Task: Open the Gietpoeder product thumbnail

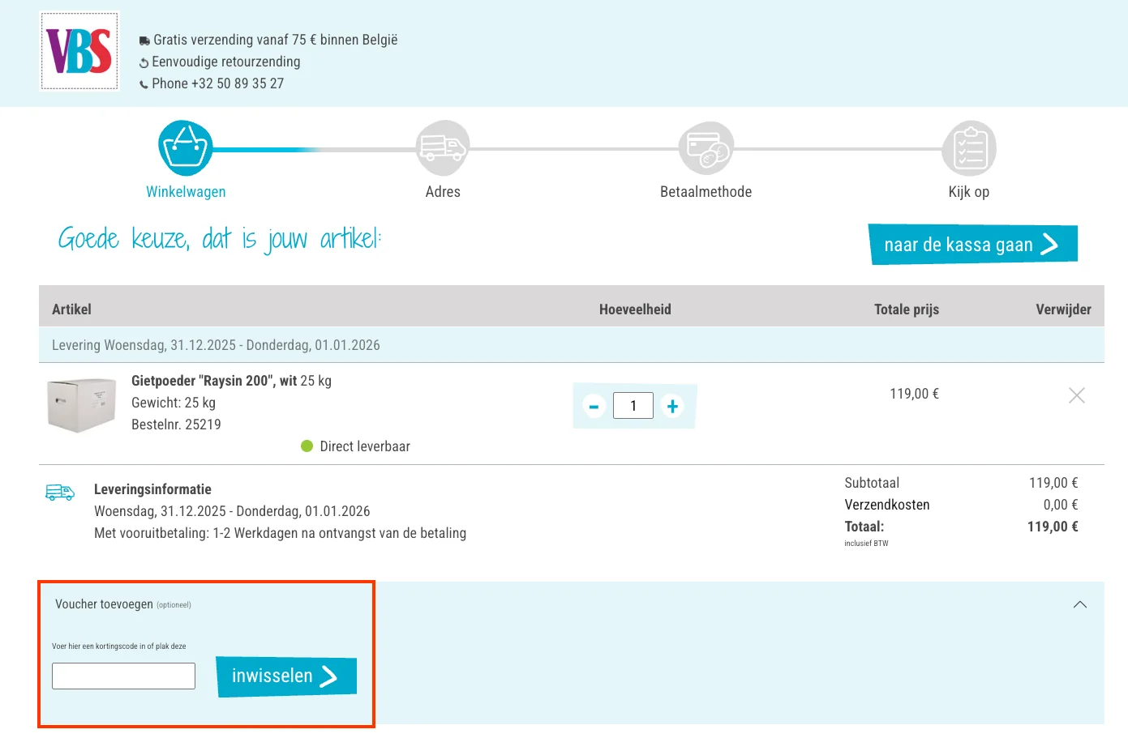Action: click(81, 404)
